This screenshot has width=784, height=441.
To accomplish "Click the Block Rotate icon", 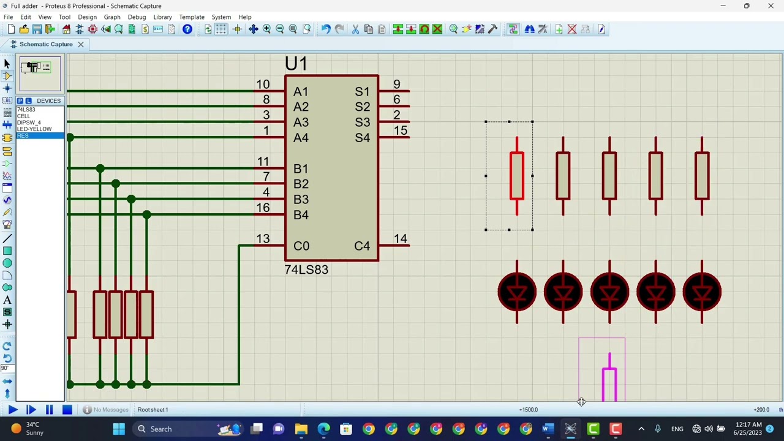I will [x=424, y=29].
